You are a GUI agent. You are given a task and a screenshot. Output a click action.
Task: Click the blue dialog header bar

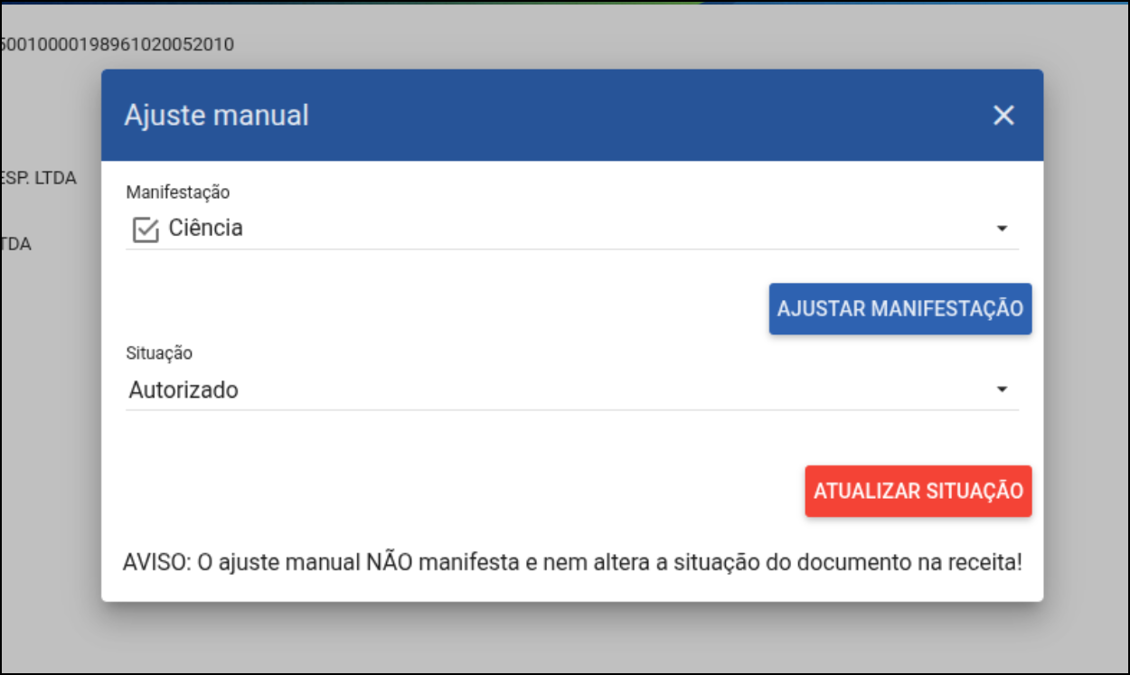pos(572,116)
